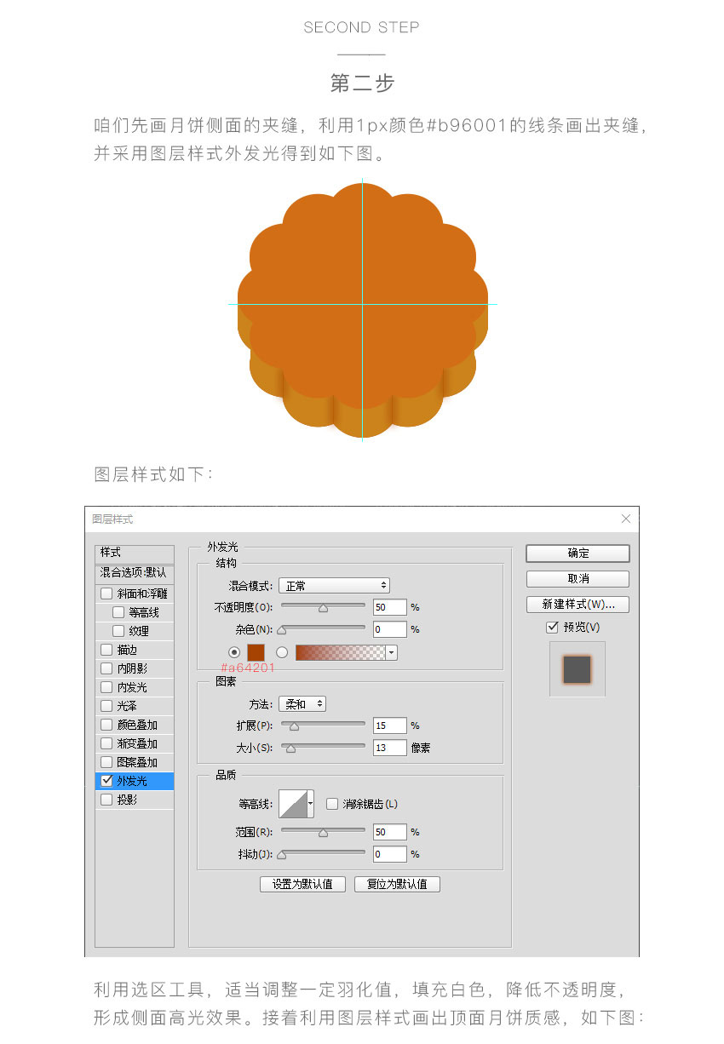The image size is (724, 1044).
Task: Select the gradient radio button
Action: tap(282, 652)
